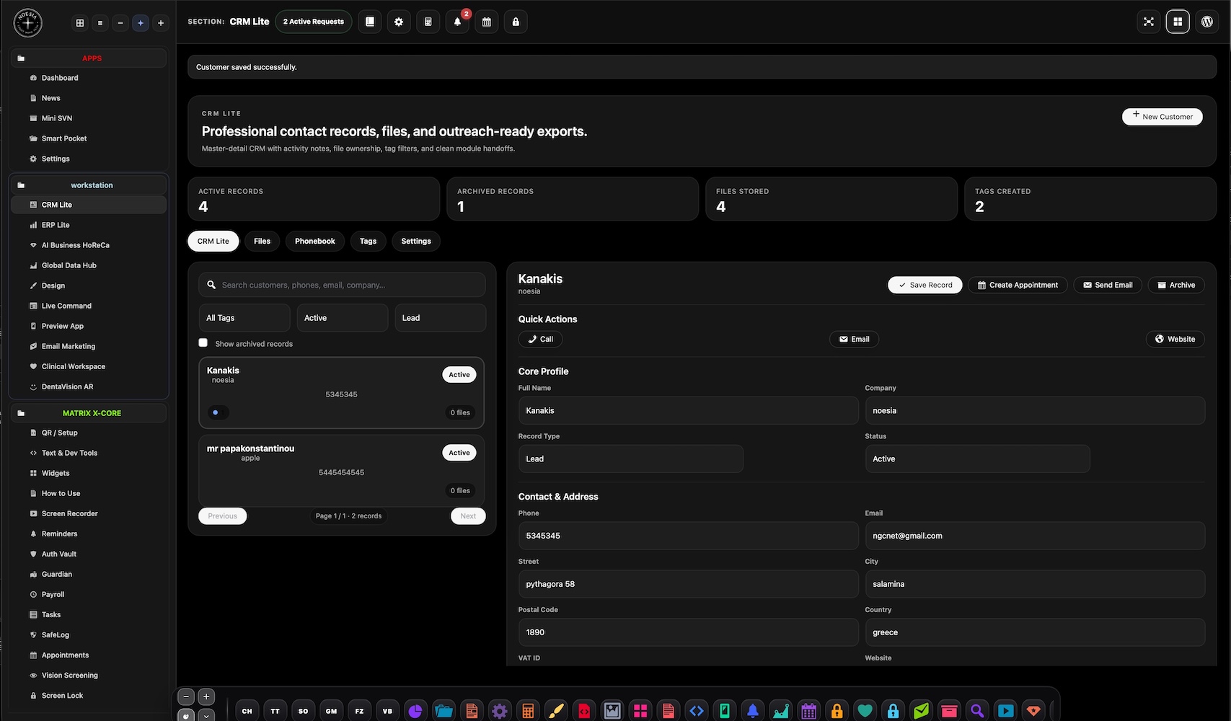The image size is (1231, 721).
Task: Open the yellow paintbrush dock icon
Action: pyautogui.click(x=556, y=711)
